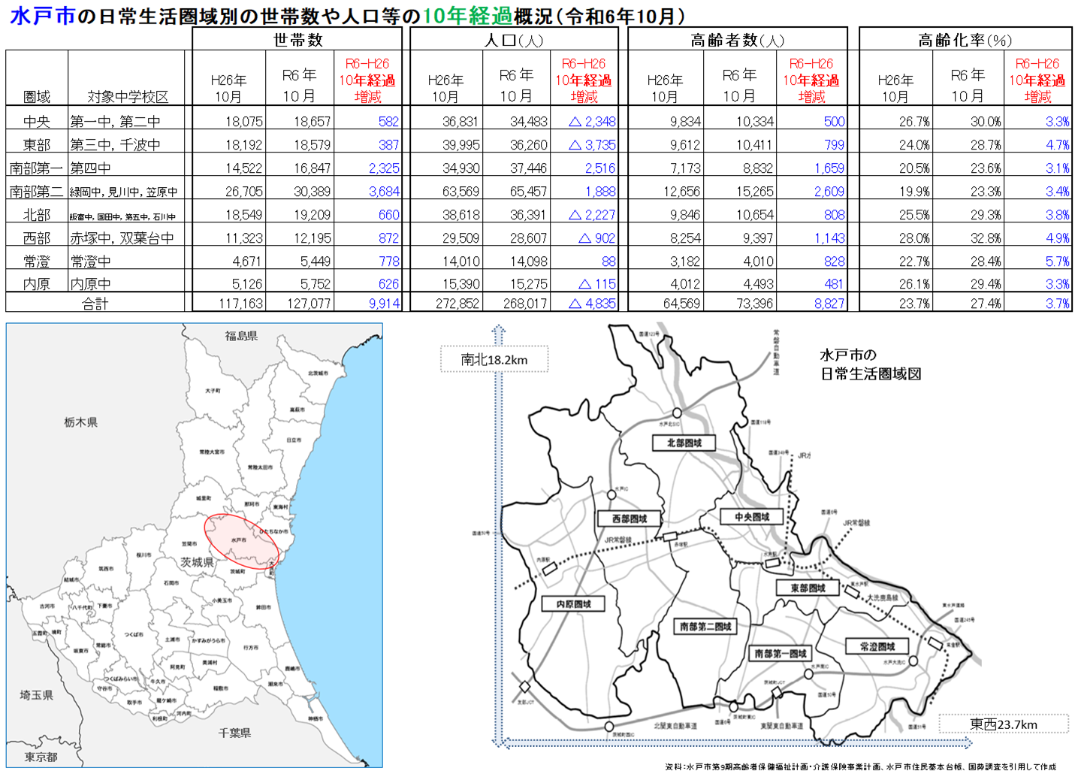
Task: Click the 南部第二 row name cell
Action: [x=36, y=192]
